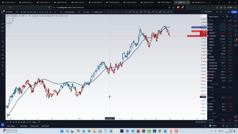This screenshot has width=238, height=134.
Task: Toggle the layout checkbox beside Filter pack
Action: point(202,12)
